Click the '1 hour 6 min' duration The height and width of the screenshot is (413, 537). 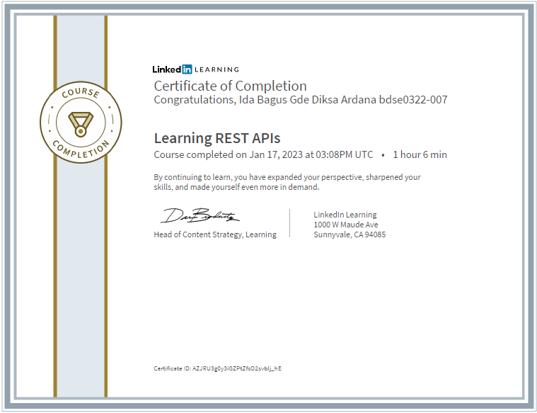point(420,154)
